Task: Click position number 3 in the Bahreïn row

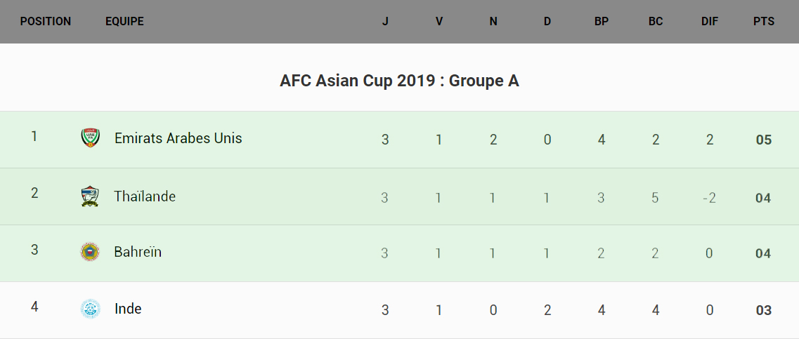Action: [34, 250]
